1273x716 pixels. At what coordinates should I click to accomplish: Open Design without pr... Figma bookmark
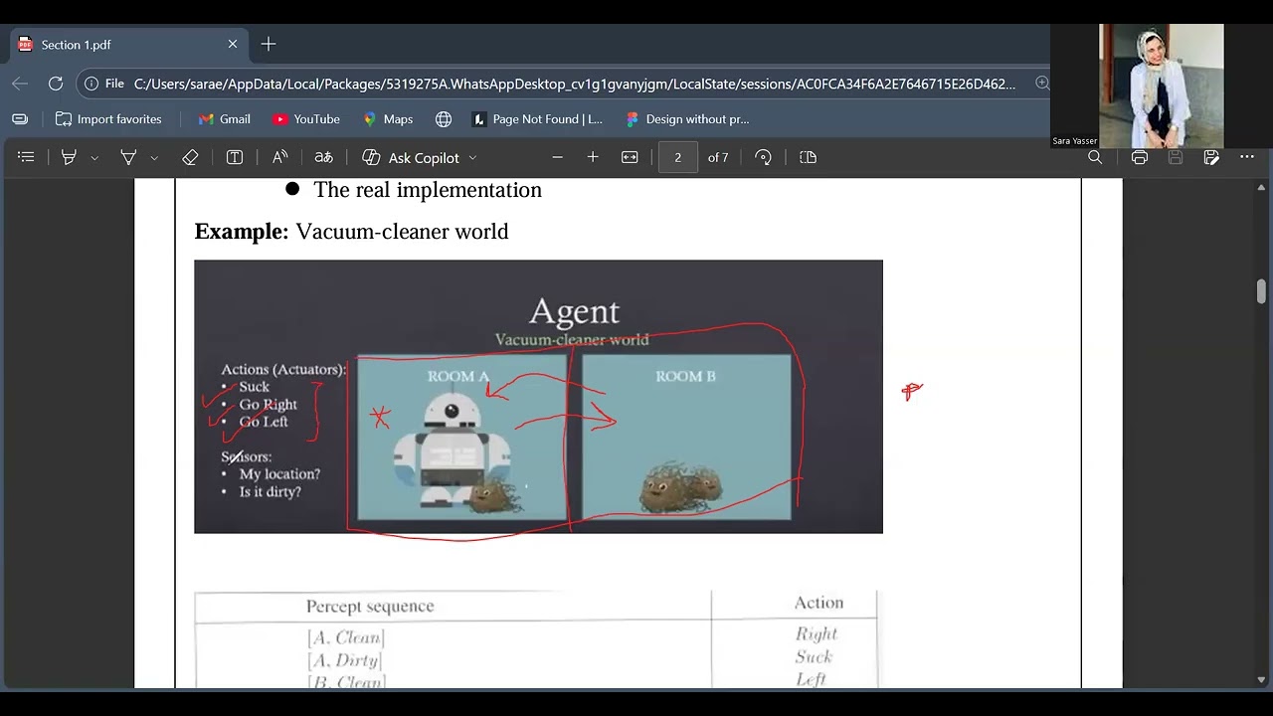(687, 119)
